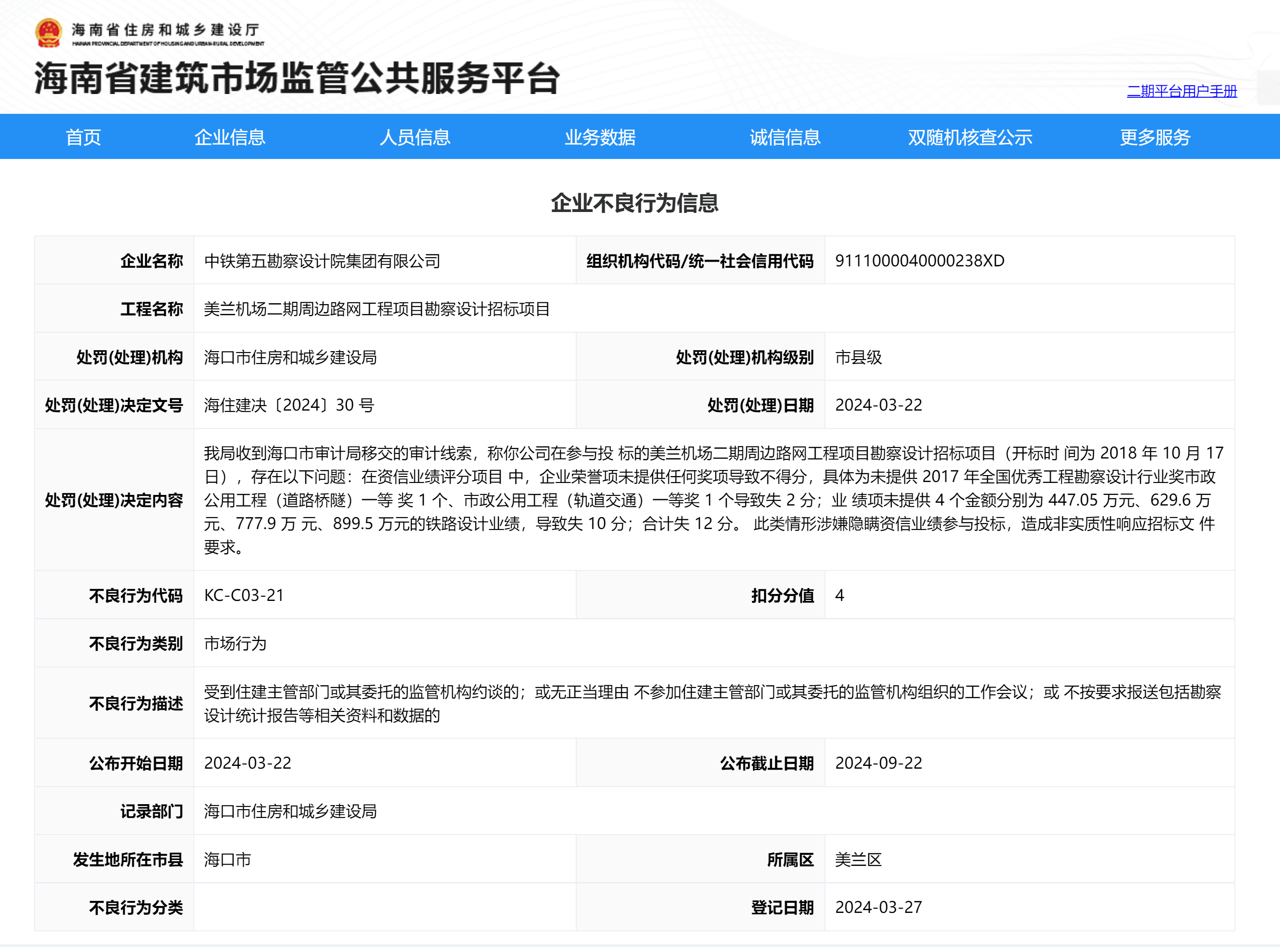Click the 市县级 value cell
Screen dimensions: 1280x947
point(1029,357)
